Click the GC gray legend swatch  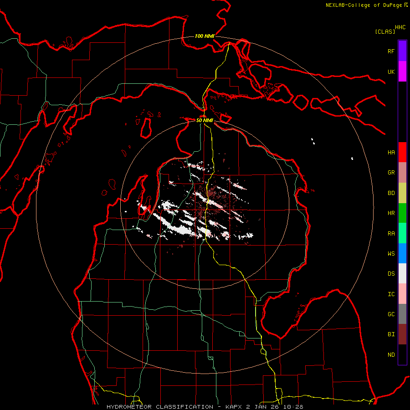click(402, 314)
